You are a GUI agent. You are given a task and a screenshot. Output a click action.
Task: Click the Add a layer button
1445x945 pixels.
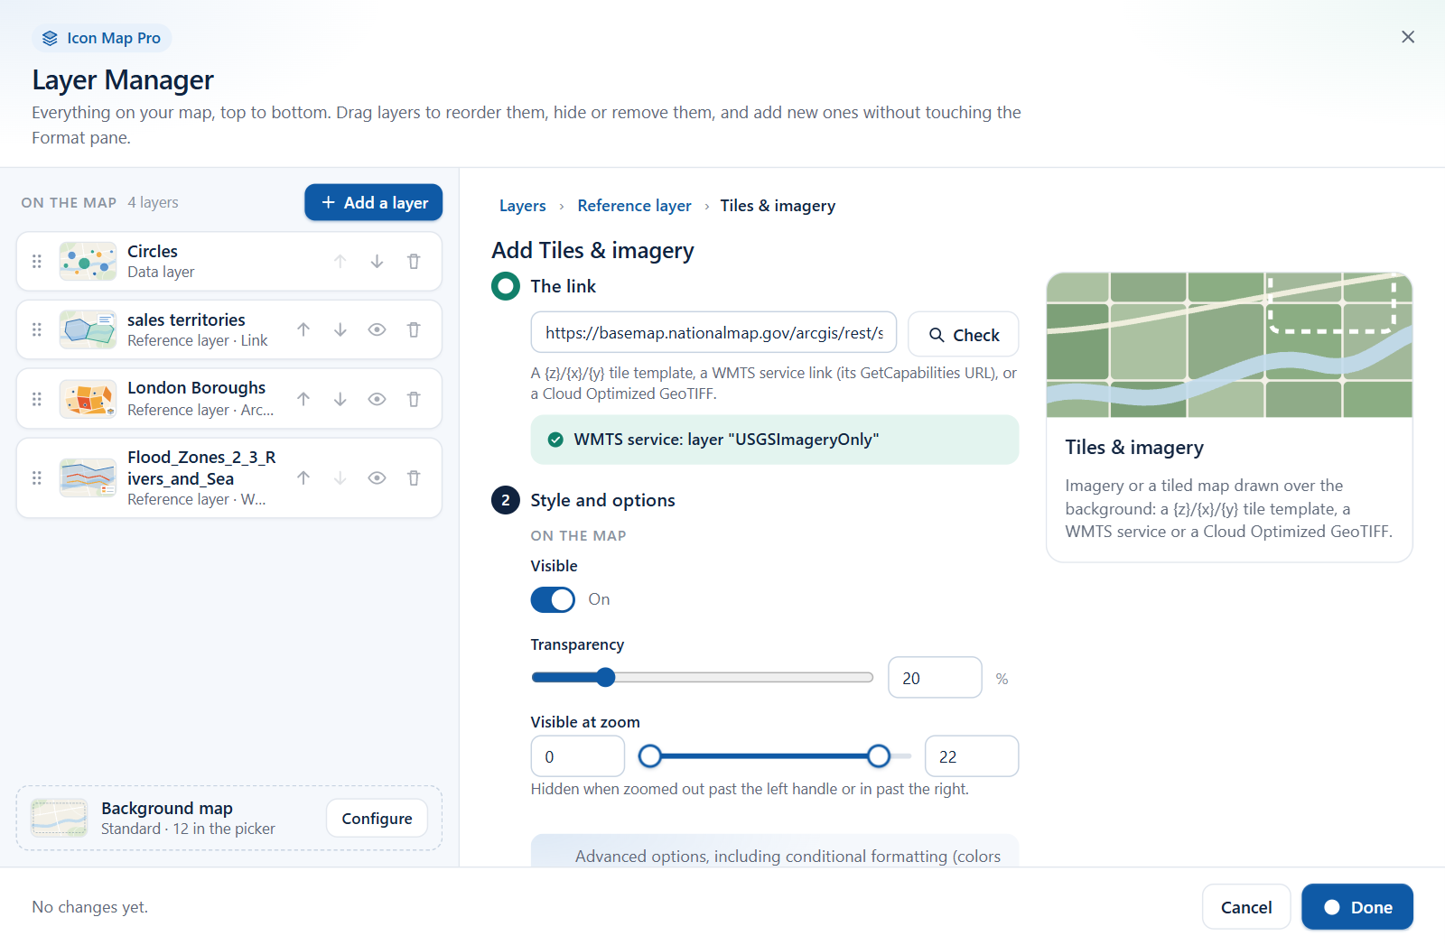[374, 202]
